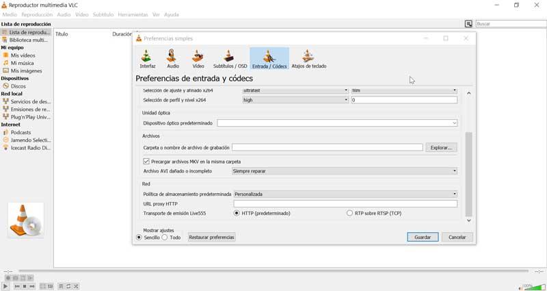
Task: Focus the URL proxy HTTP field
Action: (x=345, y=203)
